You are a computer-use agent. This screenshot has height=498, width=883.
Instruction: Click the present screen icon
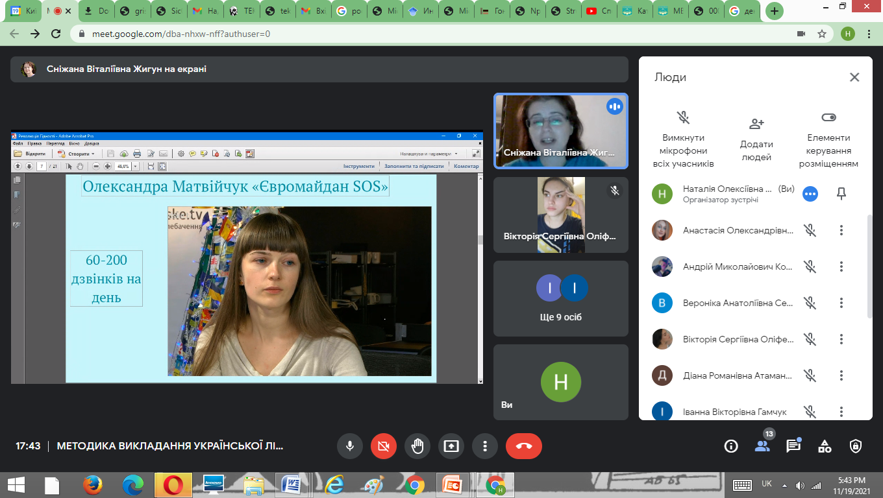click(451, 446)
